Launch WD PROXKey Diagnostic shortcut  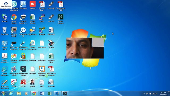click(23, 45)
